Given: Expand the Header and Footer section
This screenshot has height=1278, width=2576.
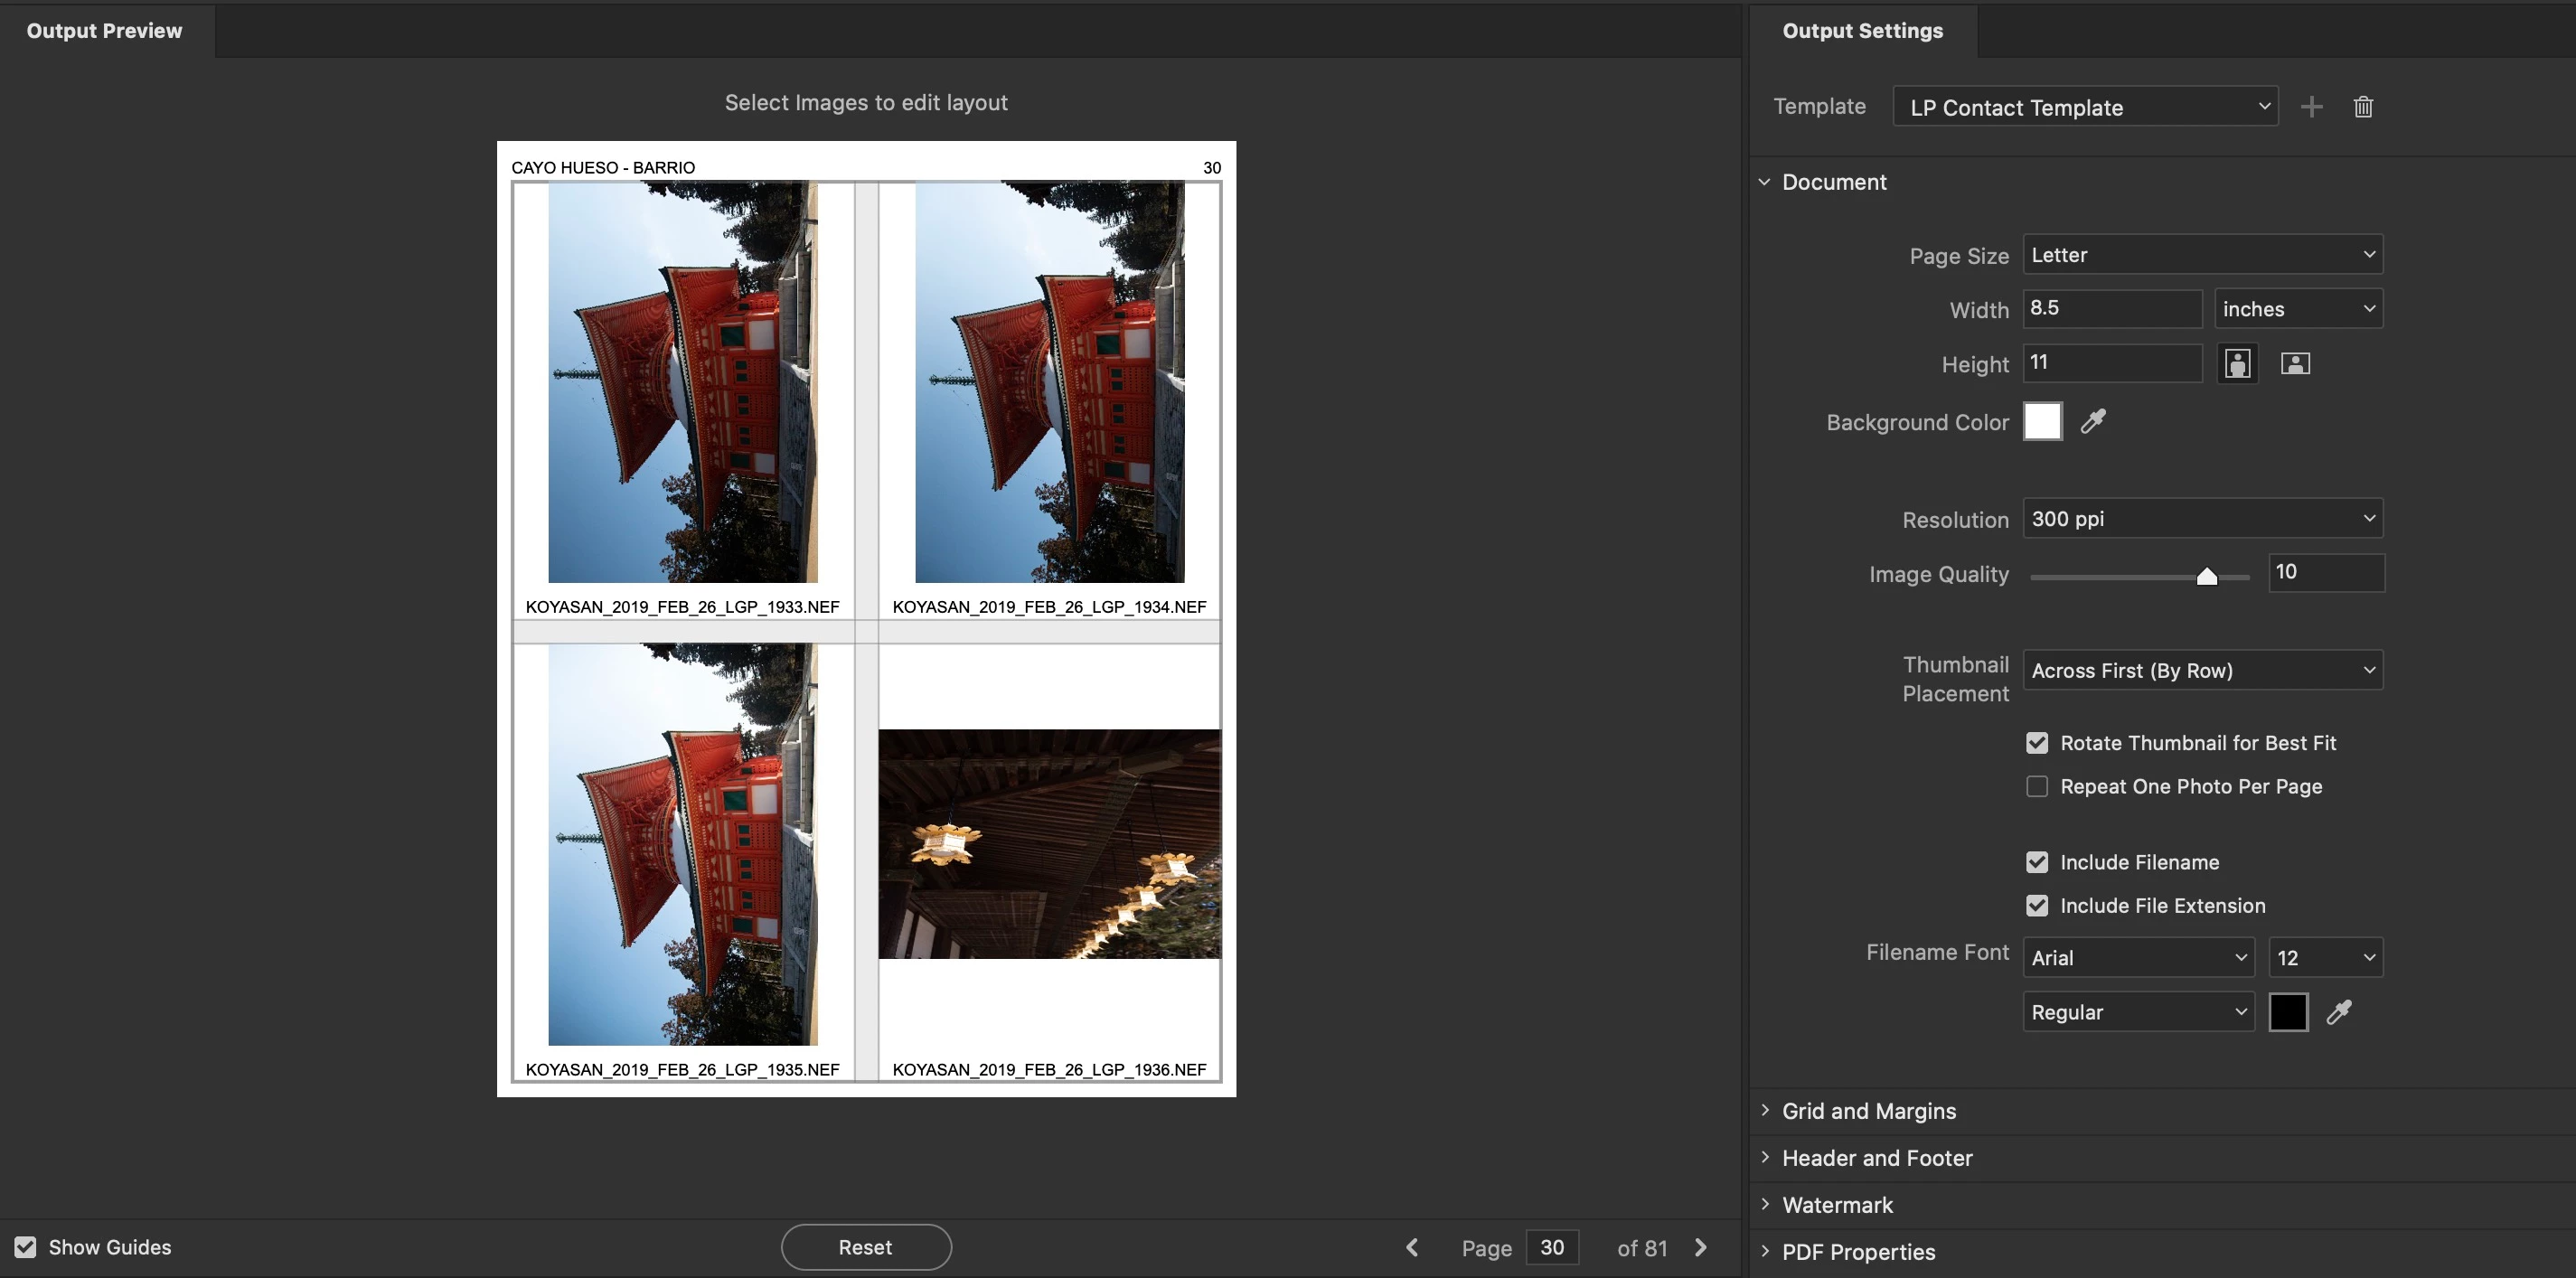Looking at the screenshot, I should click(1876, 1158).
